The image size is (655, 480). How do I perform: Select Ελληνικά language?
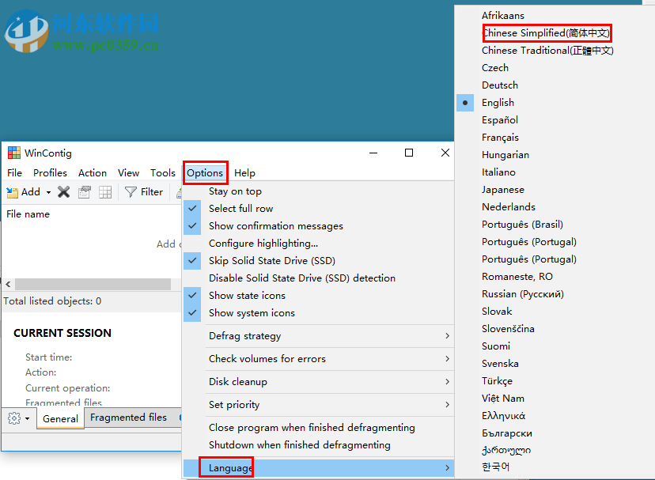503,416
